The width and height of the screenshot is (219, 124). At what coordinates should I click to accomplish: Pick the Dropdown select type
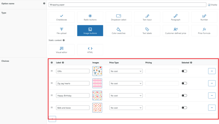[119, 17]
